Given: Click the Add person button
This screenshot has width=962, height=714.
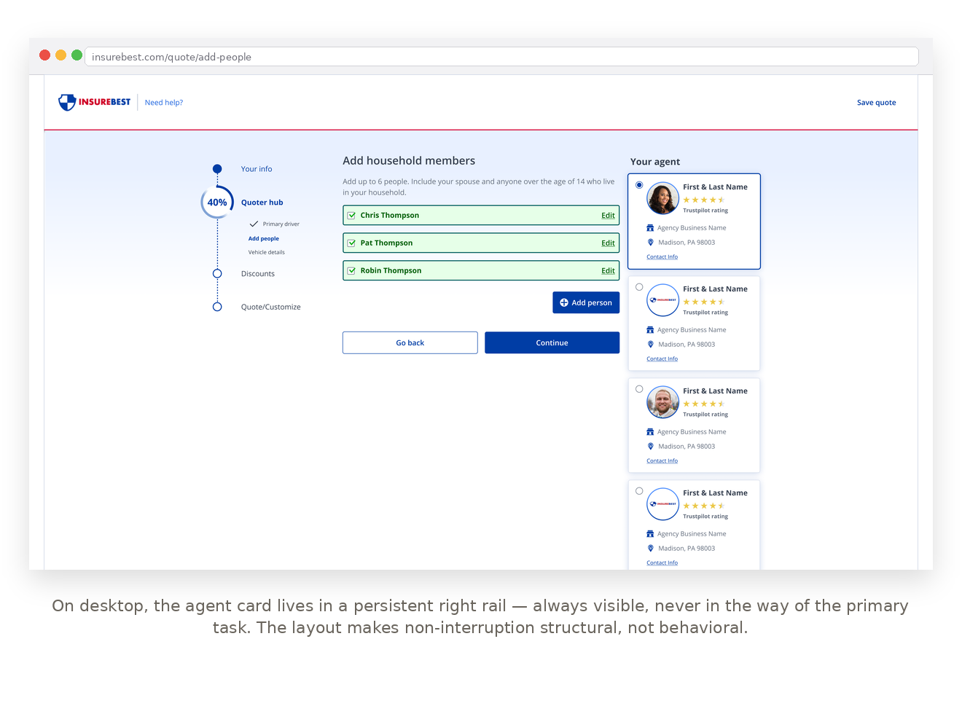Looking at the screenshot, I should [586, 303].
